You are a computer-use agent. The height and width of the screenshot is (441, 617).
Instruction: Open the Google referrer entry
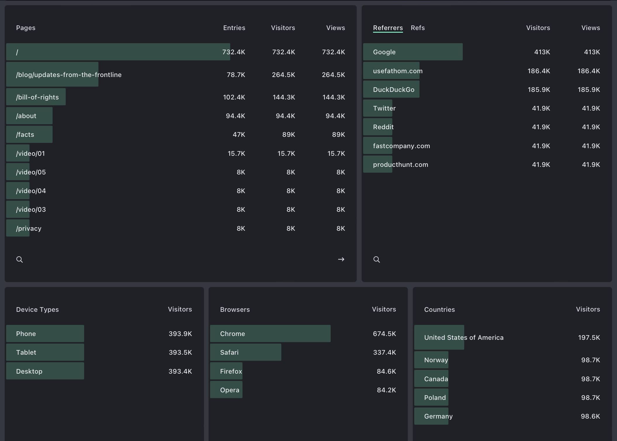pyautogui.click(x=413, y=52)
